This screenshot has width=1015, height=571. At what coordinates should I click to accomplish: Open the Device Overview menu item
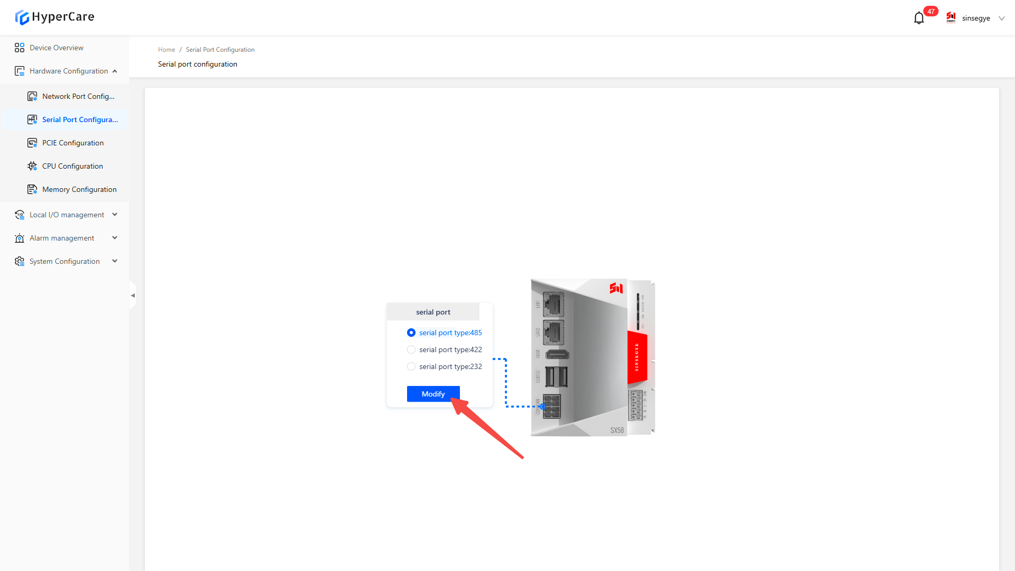[57, 48]
